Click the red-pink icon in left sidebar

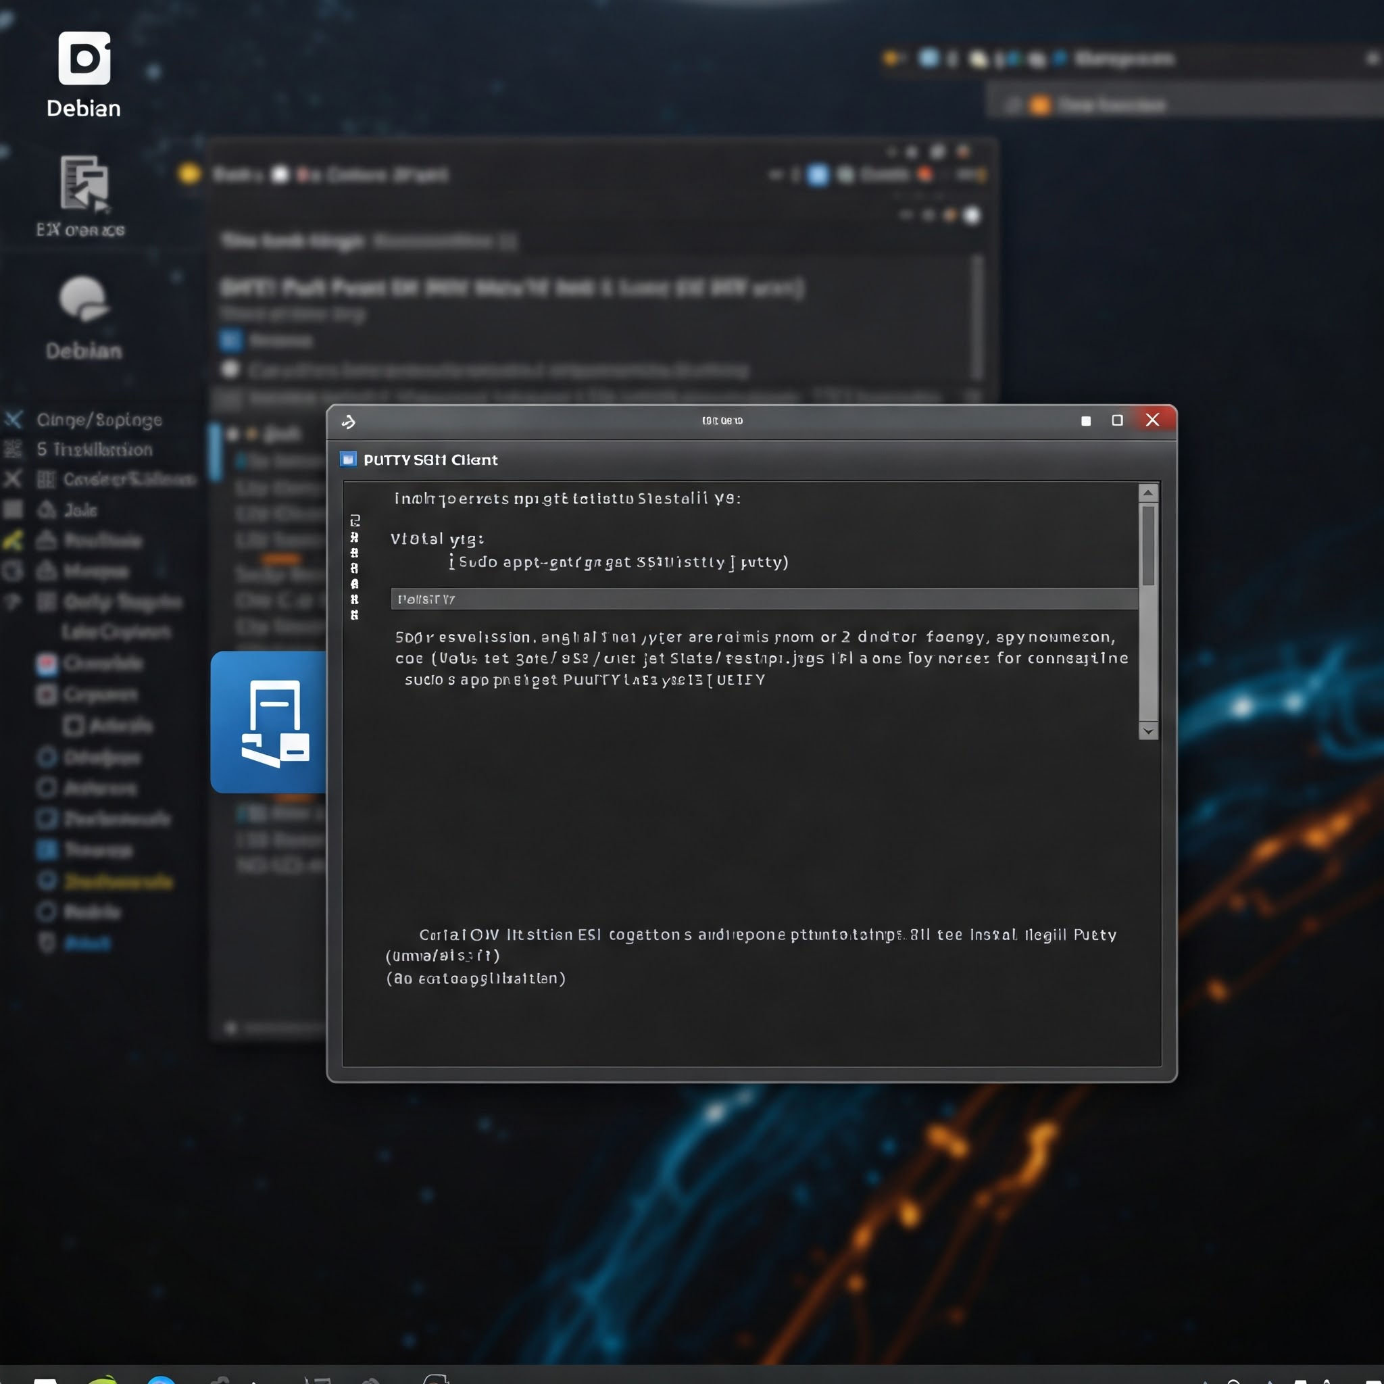[47, 664]
